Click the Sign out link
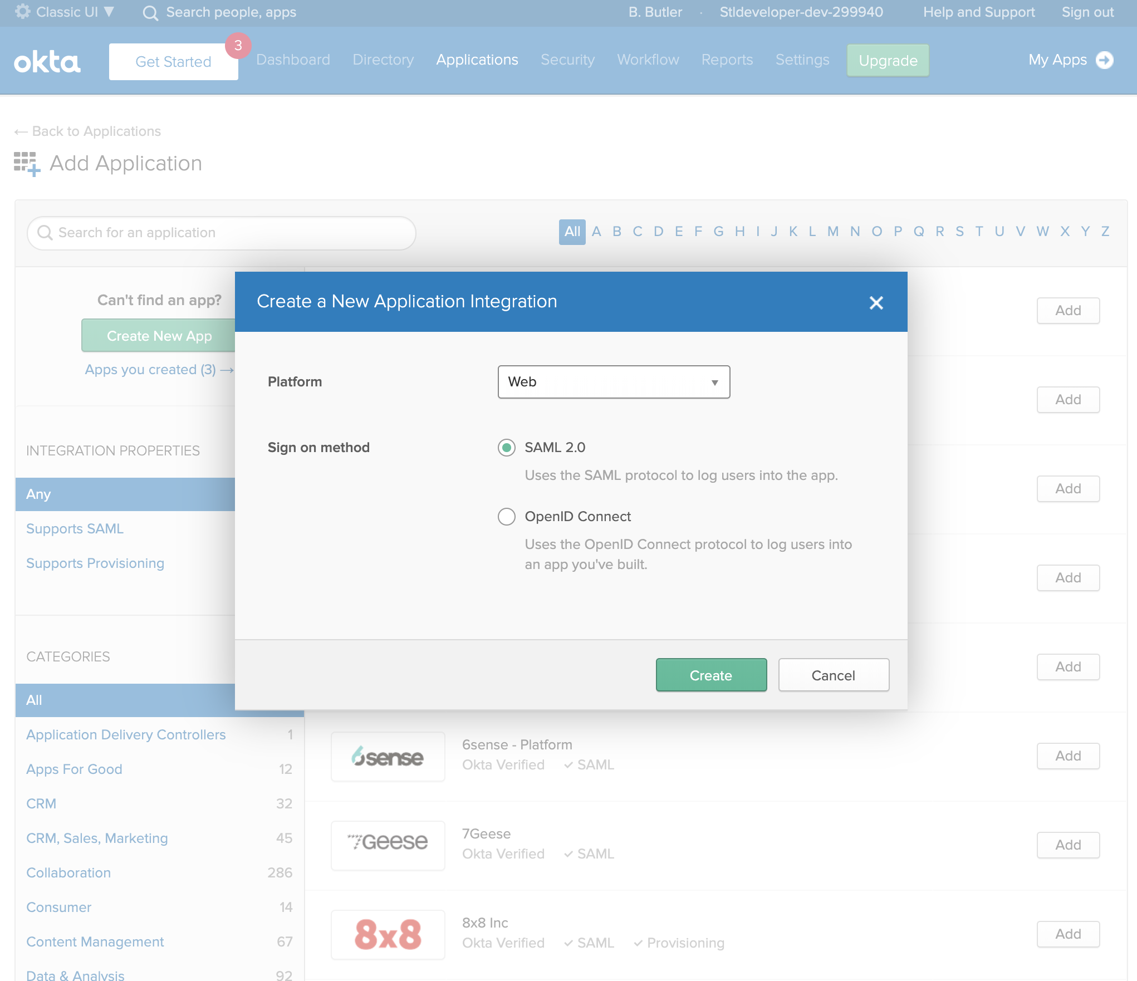This screenshot has width=1137, height=981. point(1087,12)
